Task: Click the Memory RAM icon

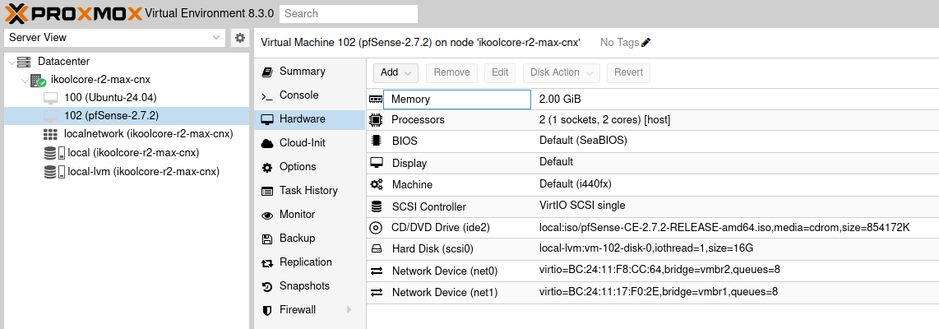Action: 376,100
